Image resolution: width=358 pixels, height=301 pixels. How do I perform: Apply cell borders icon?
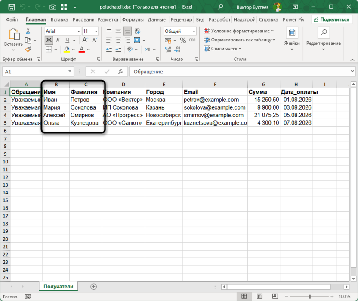49,49
